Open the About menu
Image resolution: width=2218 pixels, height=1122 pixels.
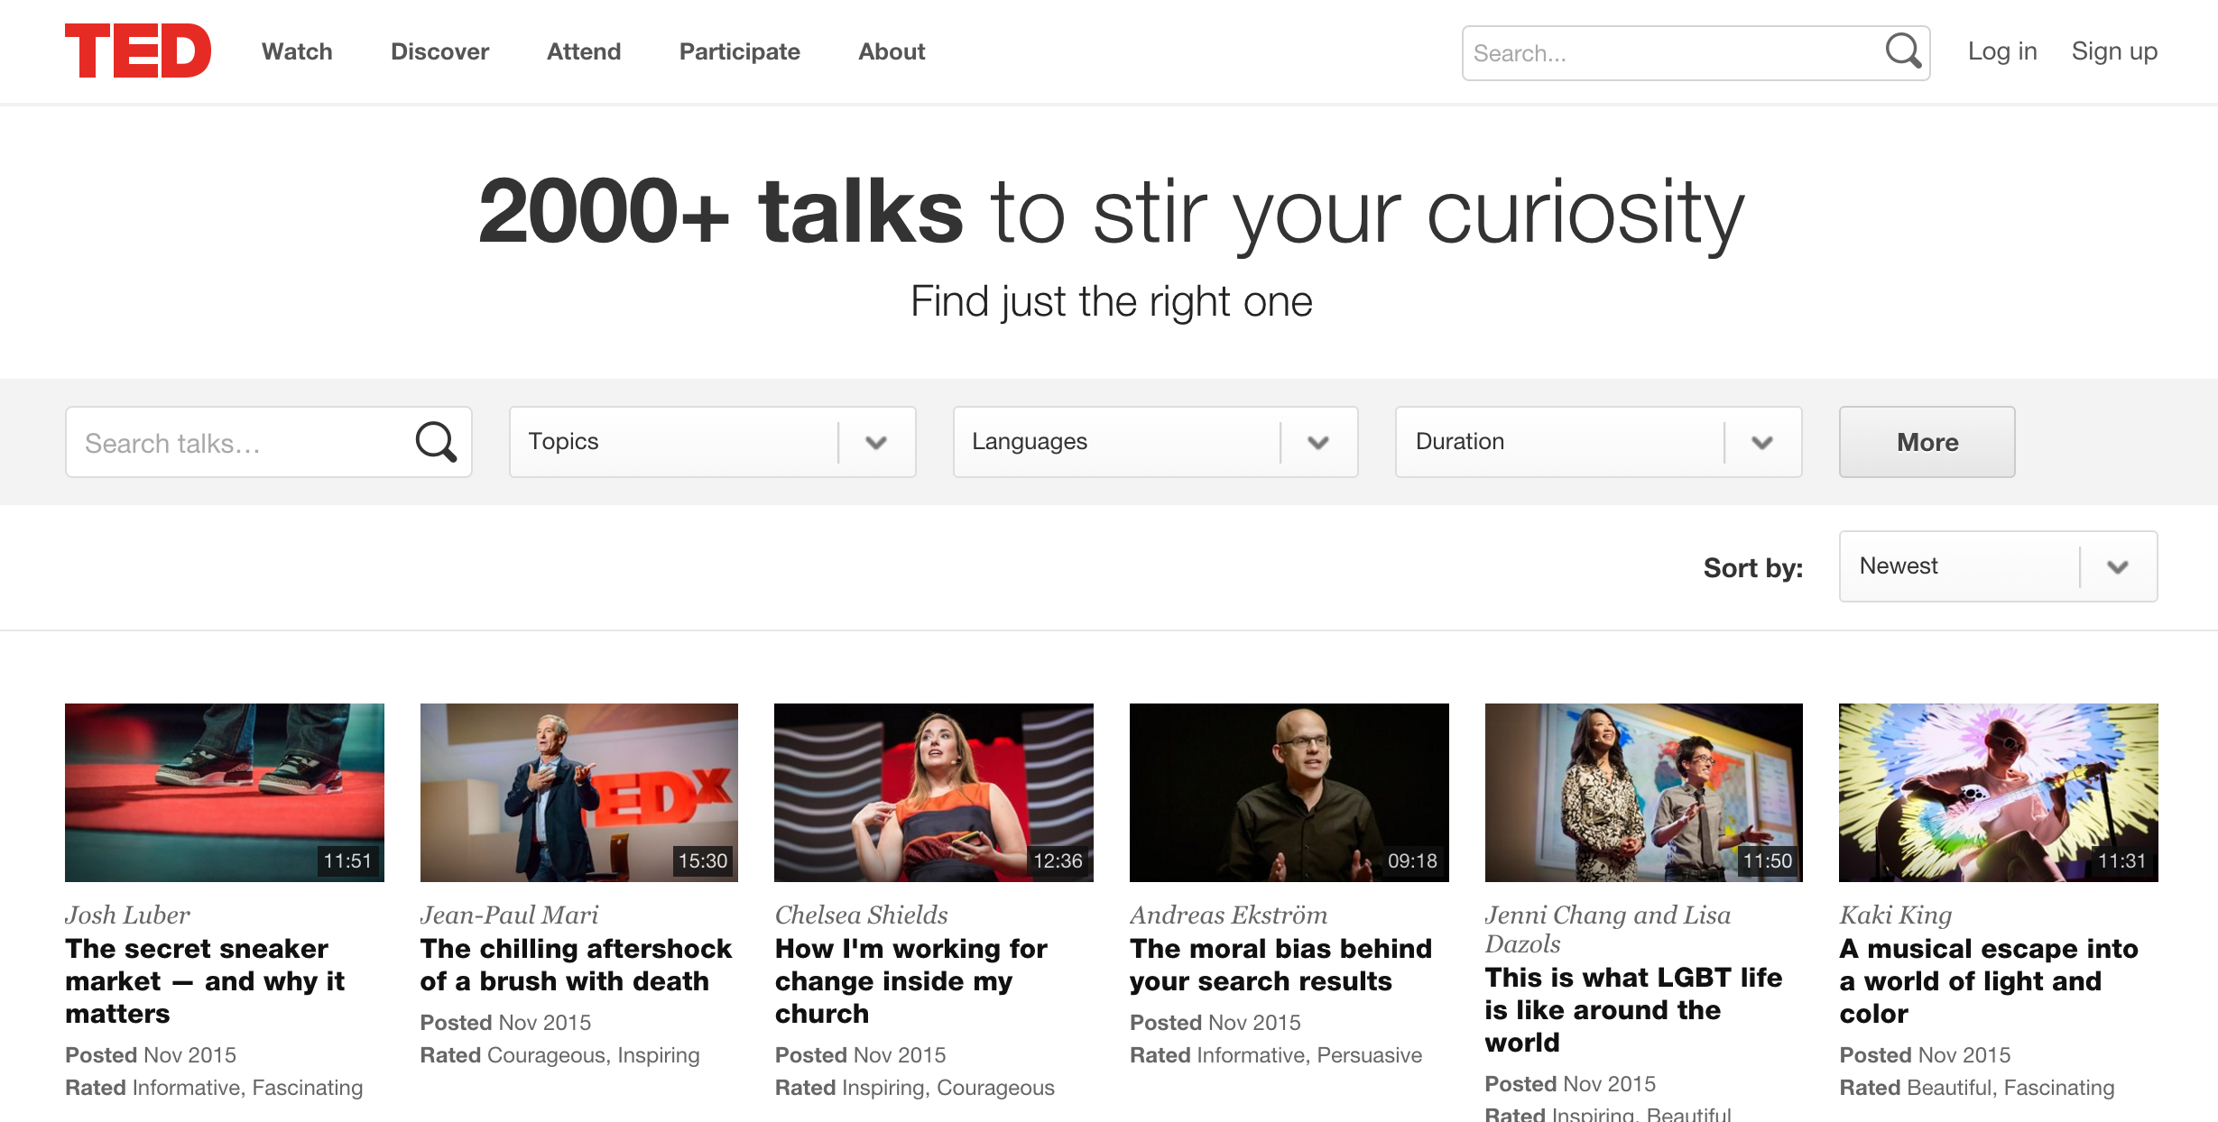(892, 51)
